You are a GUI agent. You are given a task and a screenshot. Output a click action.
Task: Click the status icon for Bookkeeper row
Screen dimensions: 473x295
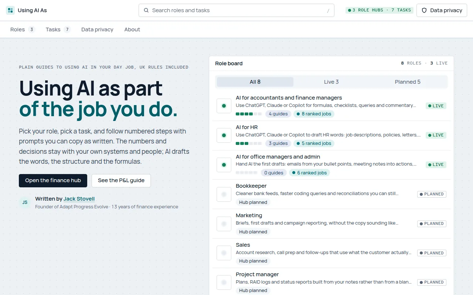point(224,194)
